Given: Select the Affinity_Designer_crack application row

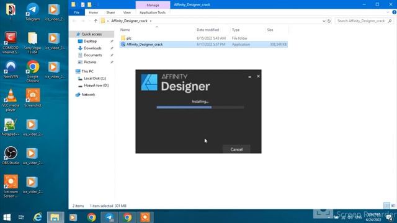Looking at the screenshot, I should pos(203,45).
